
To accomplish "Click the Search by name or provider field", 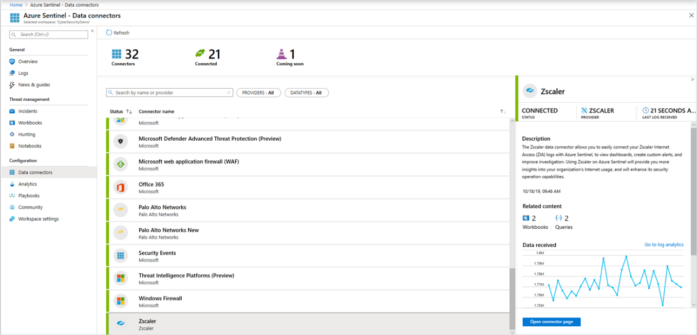I will [169, 93].
